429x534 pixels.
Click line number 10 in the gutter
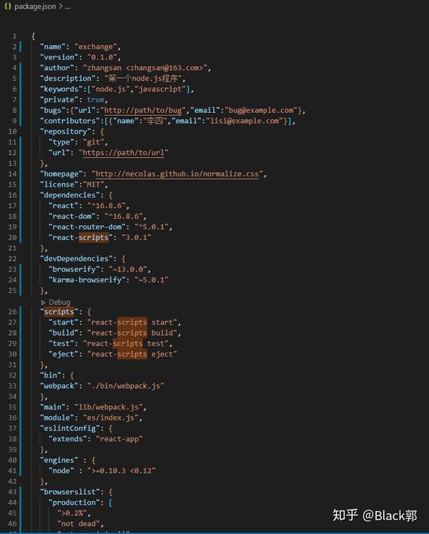point(12,132)
